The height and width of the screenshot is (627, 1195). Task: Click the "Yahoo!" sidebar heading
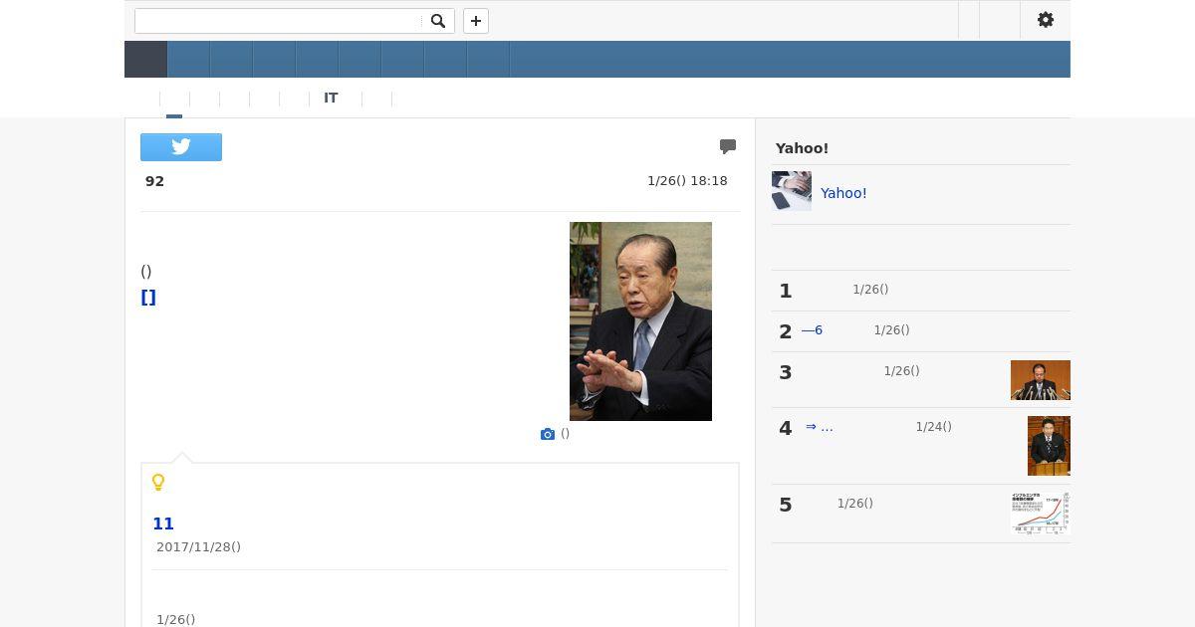click(802, 148)
